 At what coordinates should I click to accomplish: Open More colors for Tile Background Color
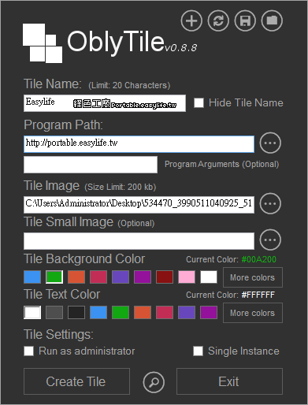[253, 277]
